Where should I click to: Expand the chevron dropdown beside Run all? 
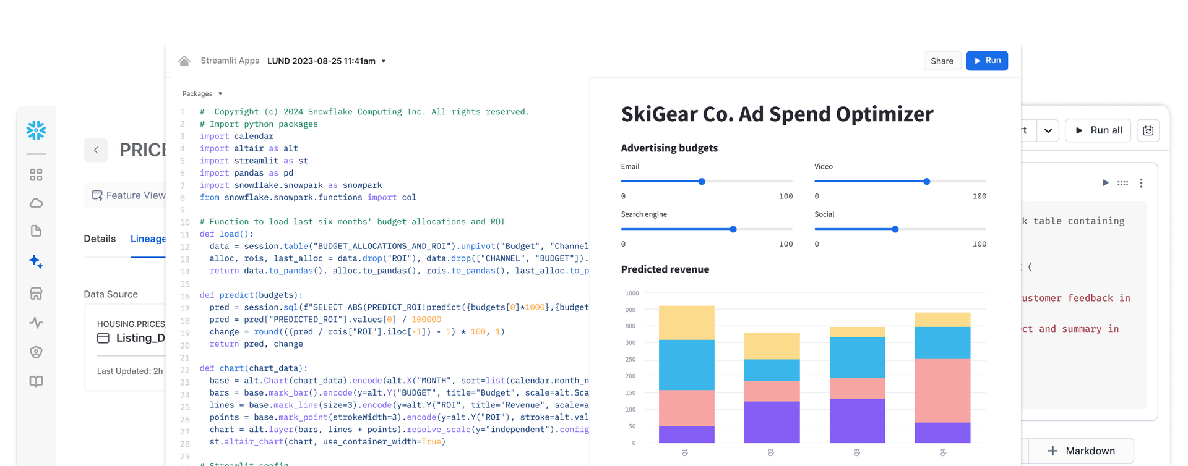[x=1048, y=130]
